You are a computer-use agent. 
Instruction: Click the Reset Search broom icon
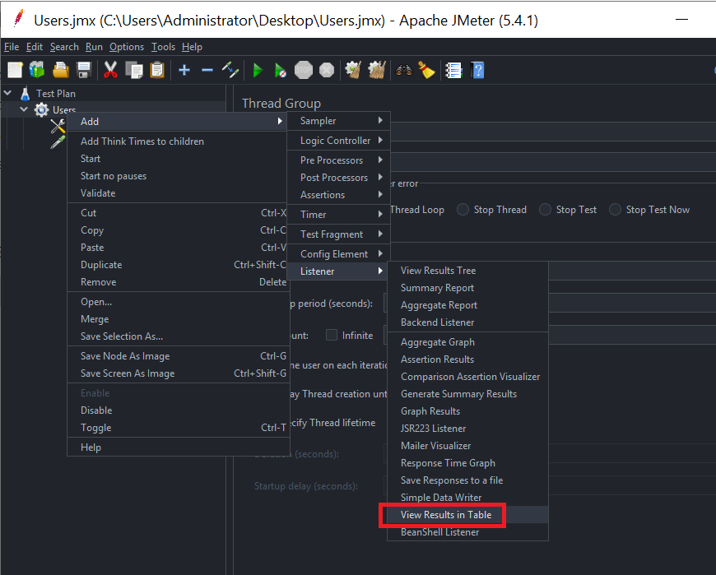[426, 70]
